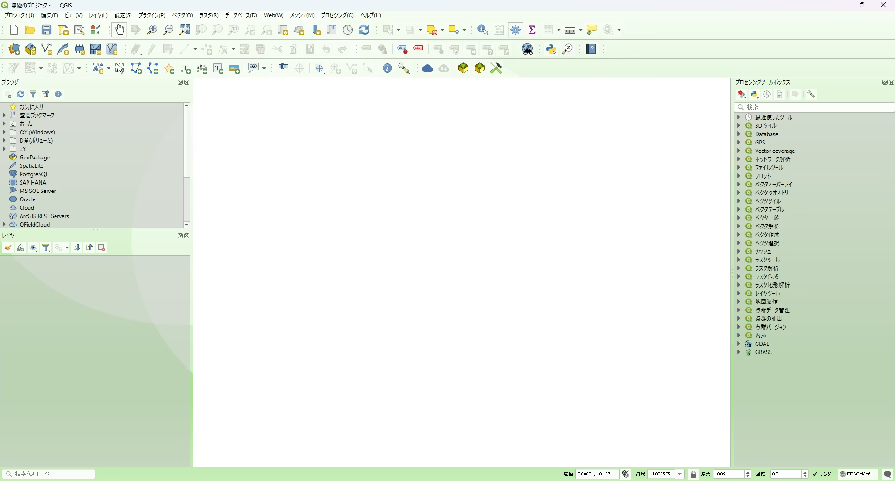The width and height of the screenshot is (895, 481).
Task: Zoom to full extent icon
Action: (185, 30)
